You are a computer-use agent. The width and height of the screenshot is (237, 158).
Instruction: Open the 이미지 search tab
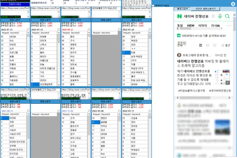point(203,25)
